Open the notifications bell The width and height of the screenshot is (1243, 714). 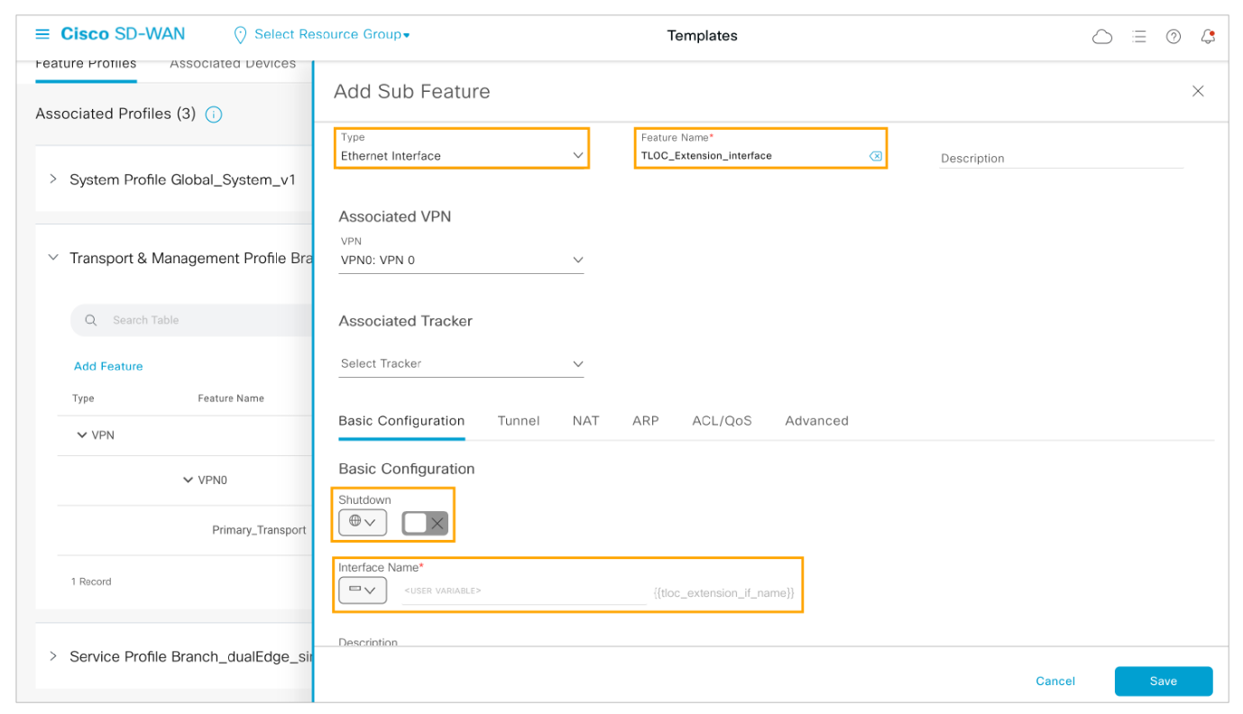tap(1208, 37)
